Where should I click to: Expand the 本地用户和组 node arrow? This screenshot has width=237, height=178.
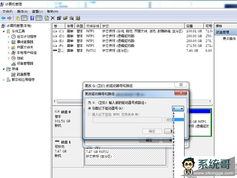click(x=9, y=53)
